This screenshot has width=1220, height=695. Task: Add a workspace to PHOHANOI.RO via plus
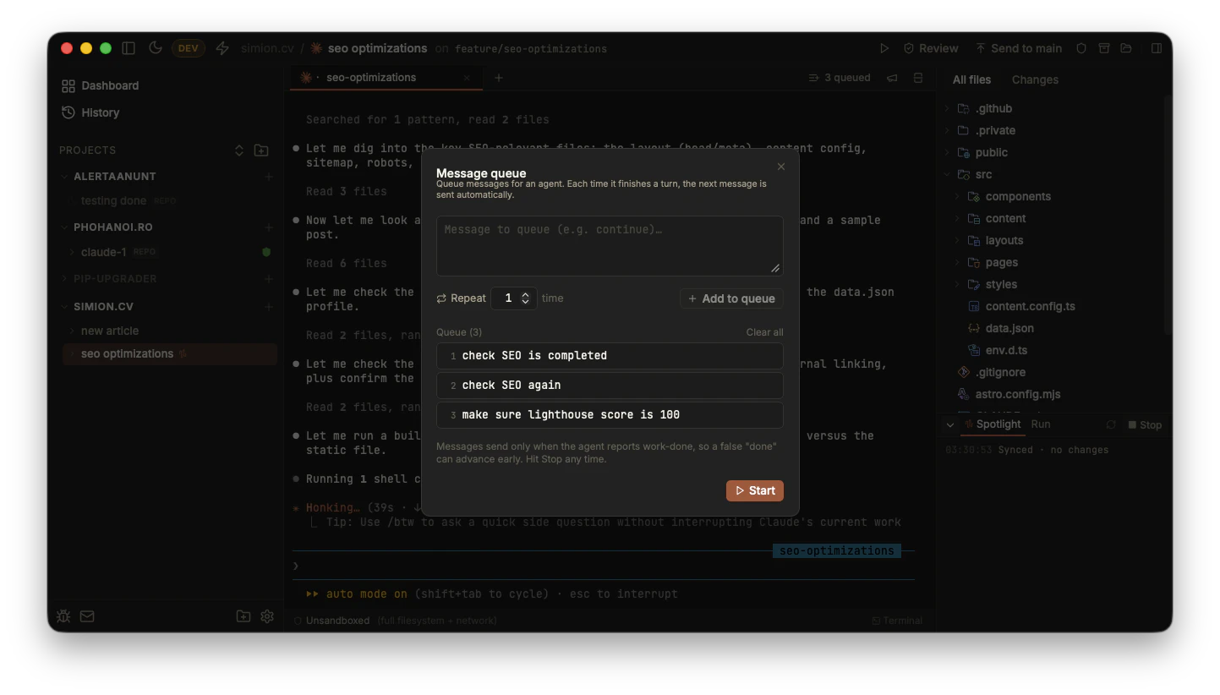coord(268,227)
